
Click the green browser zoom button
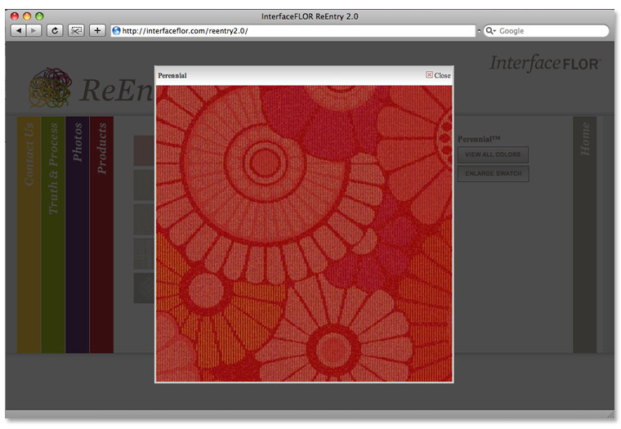click(39, 16)
